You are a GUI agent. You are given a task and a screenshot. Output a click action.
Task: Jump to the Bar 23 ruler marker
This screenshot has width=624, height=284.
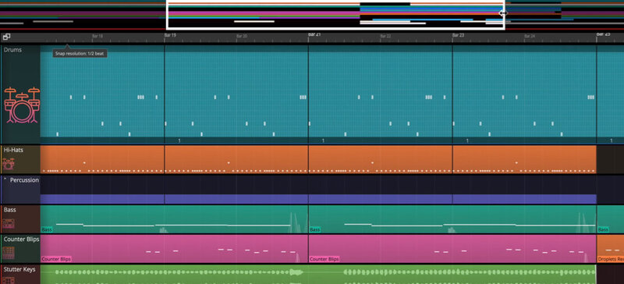click(459, 35)
